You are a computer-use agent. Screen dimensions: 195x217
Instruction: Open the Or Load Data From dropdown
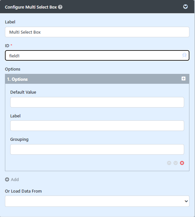pyautogui.click(x=97, y=201)
